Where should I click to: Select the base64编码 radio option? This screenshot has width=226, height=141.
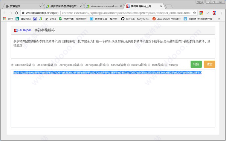[108, 65]
